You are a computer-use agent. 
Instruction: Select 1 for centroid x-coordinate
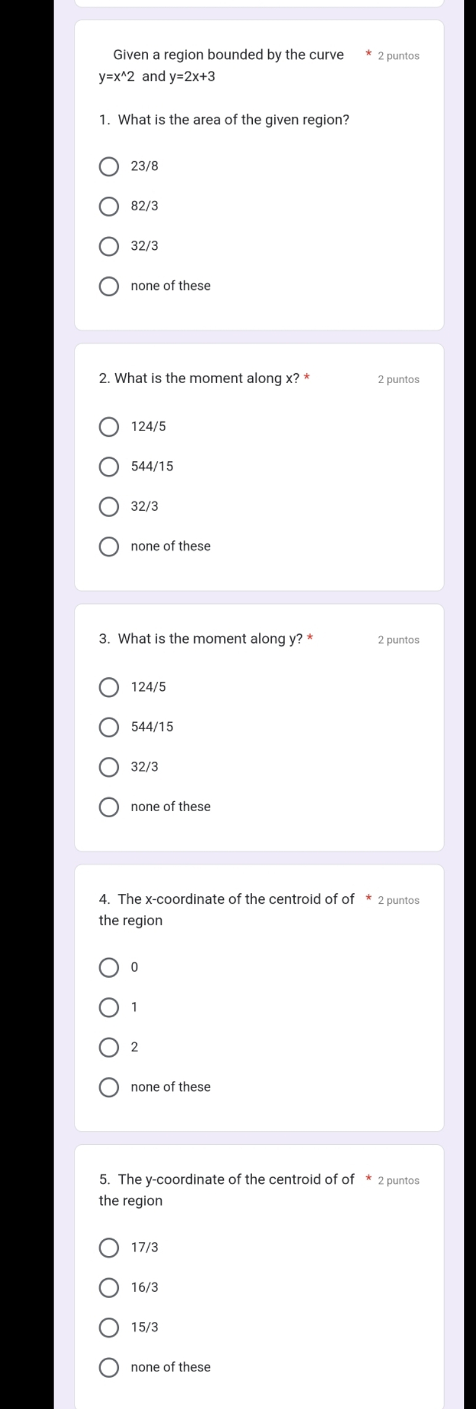coord(109,1007)
